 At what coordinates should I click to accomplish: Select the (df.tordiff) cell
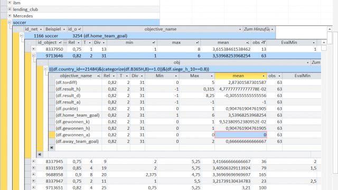point(78,82)
